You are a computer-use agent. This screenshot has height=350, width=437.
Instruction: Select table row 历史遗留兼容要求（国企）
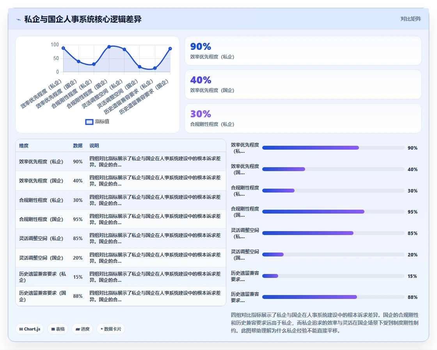121,296
